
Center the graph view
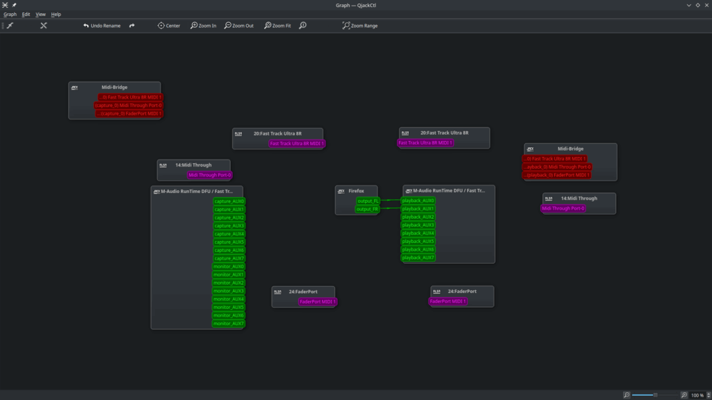tap(169, 26)
